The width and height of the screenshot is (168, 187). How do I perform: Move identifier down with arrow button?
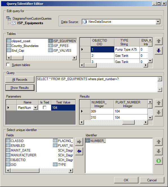tap(158, 151)
